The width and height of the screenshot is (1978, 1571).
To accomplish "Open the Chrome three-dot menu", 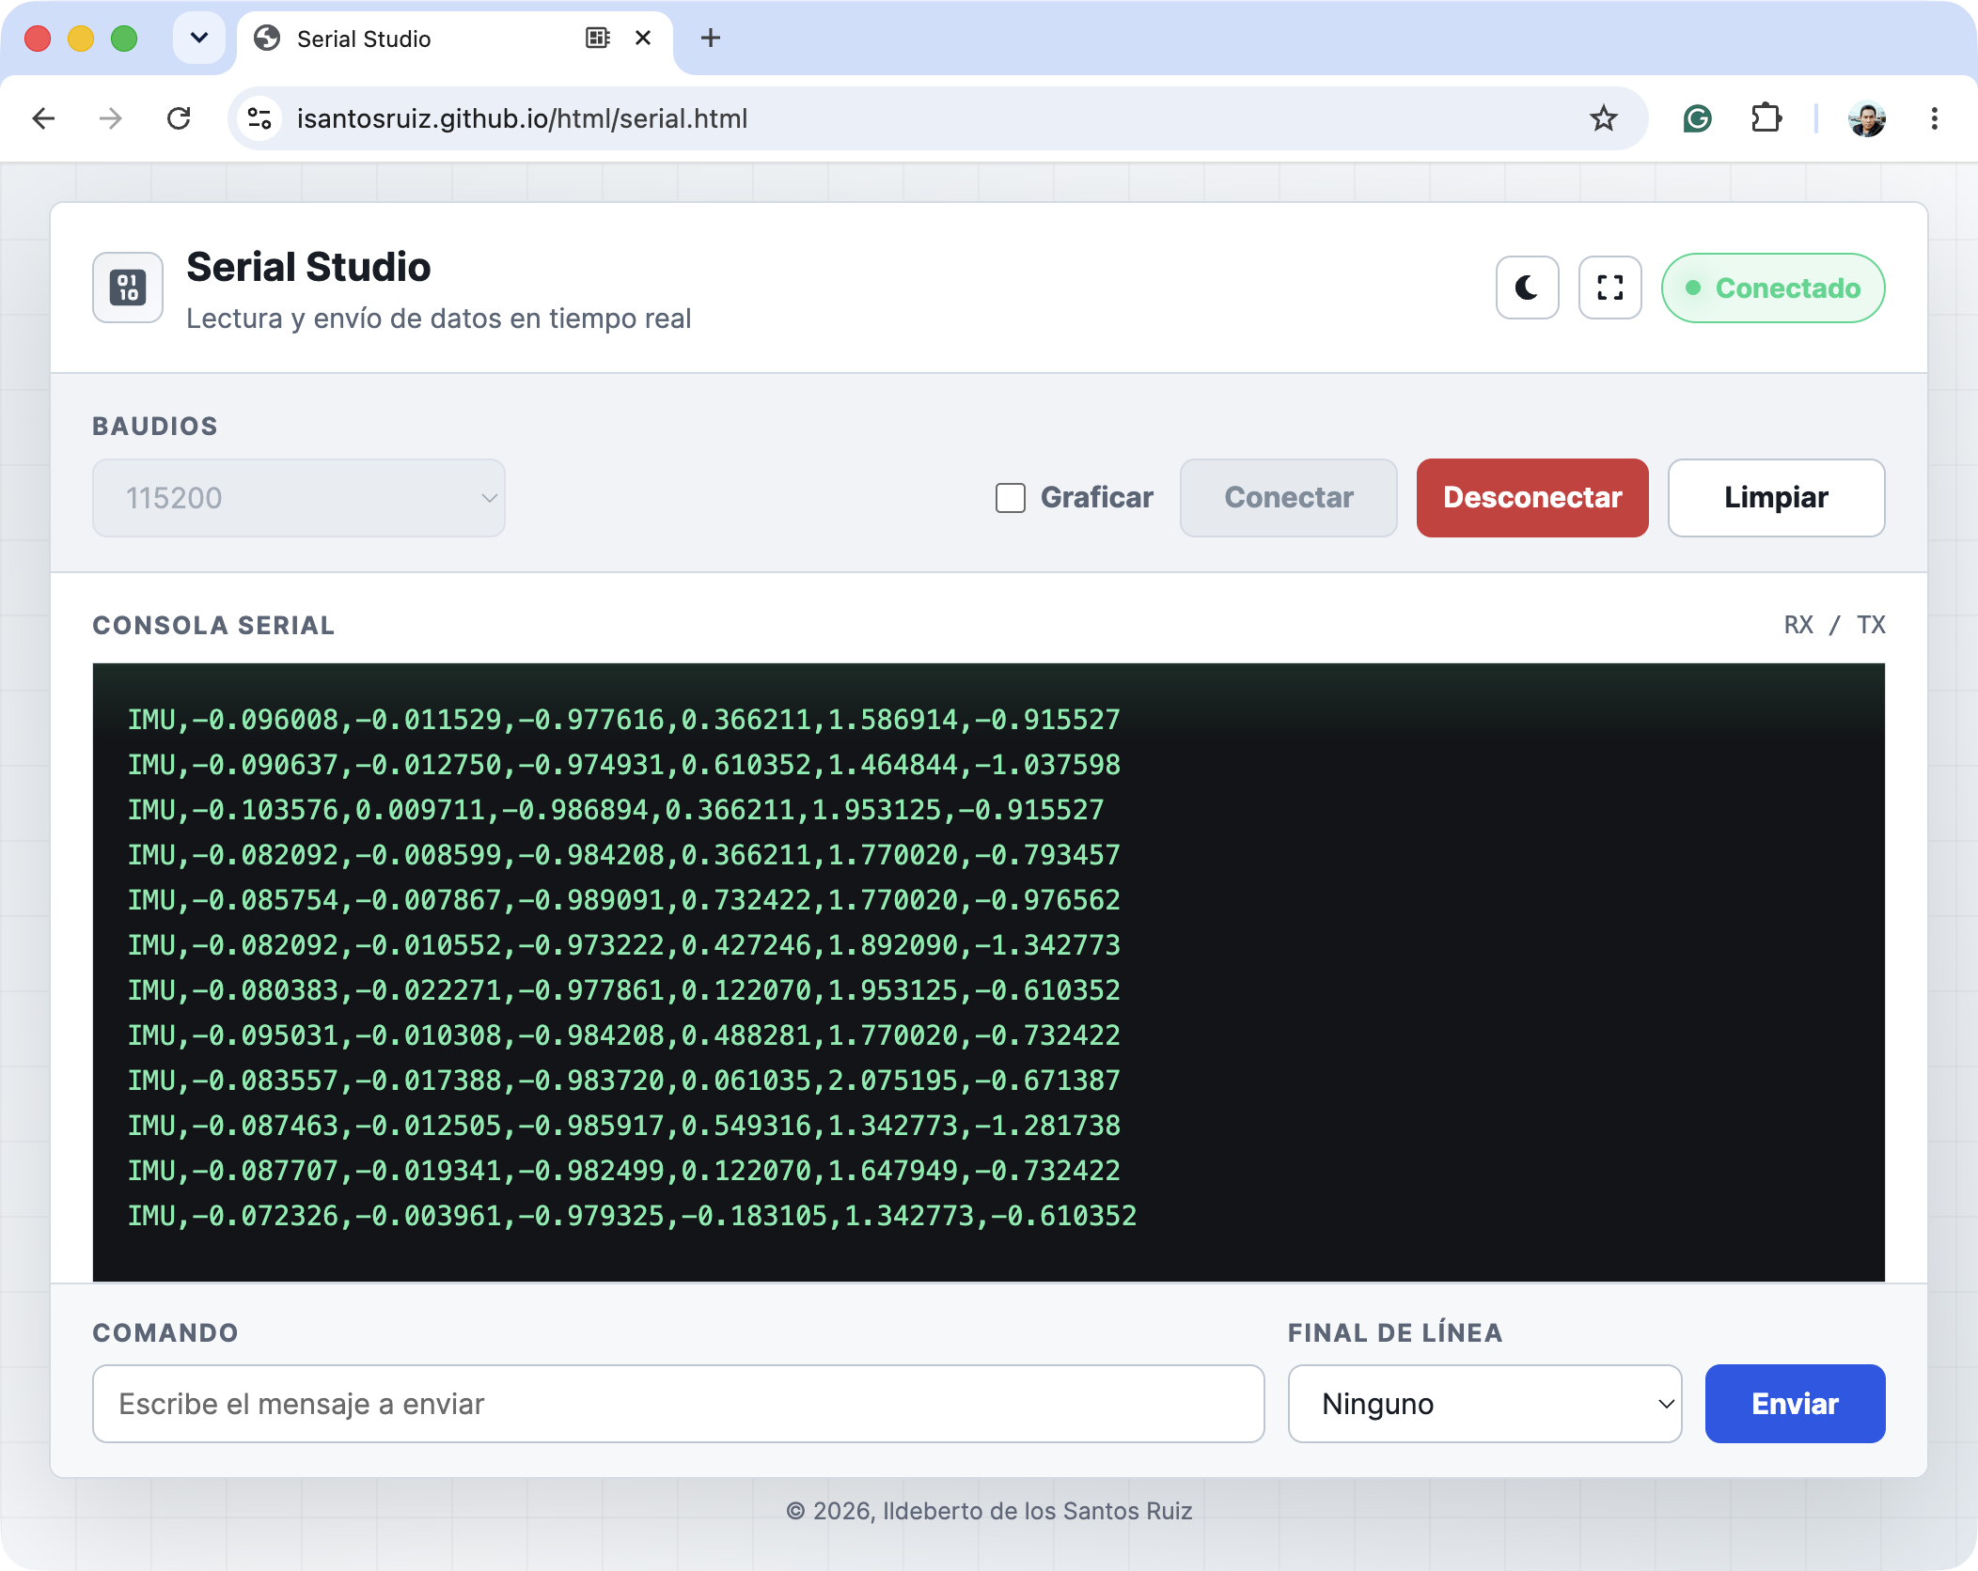I will pos(1934,118).
